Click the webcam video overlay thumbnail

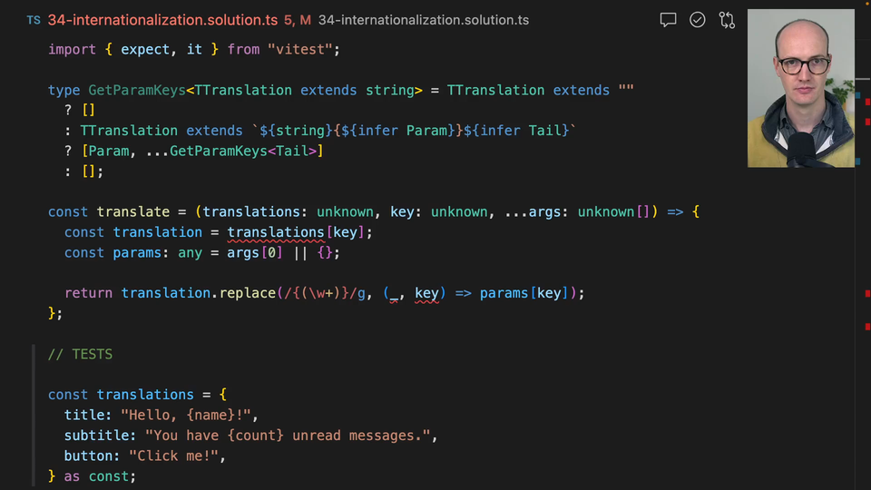click(x=800, y=88)
